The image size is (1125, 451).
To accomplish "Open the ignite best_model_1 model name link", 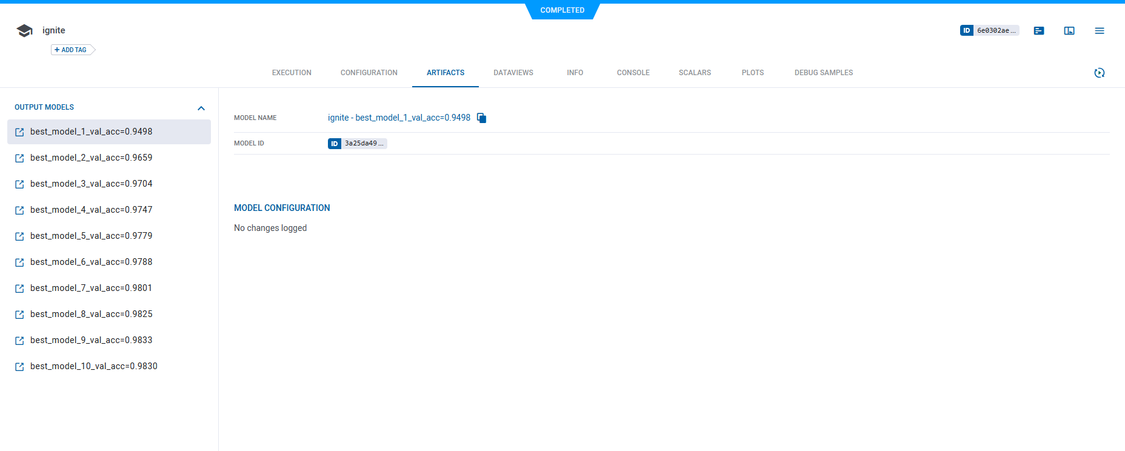I will (399, 118).
